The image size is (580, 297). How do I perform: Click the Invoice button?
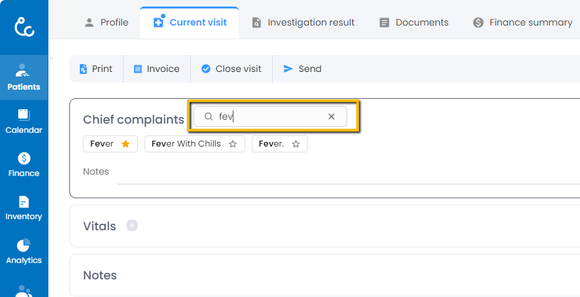tap(156, 69)
